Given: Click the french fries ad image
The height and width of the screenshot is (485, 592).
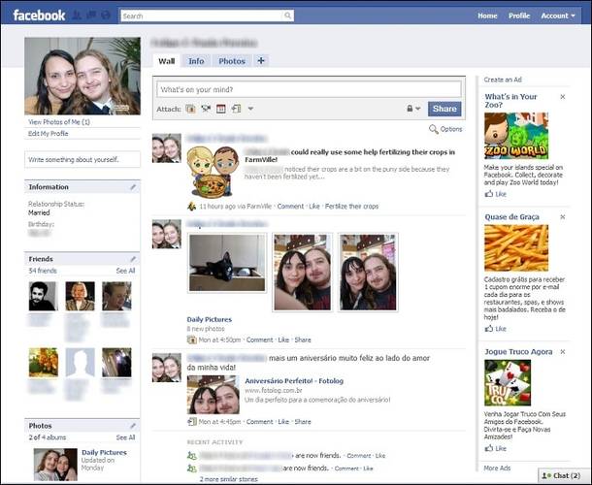Looking at the screenshot, I should pos(516,248).
